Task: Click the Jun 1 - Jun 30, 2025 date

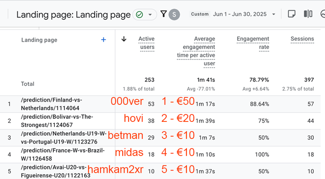Action: coord(240,14)
